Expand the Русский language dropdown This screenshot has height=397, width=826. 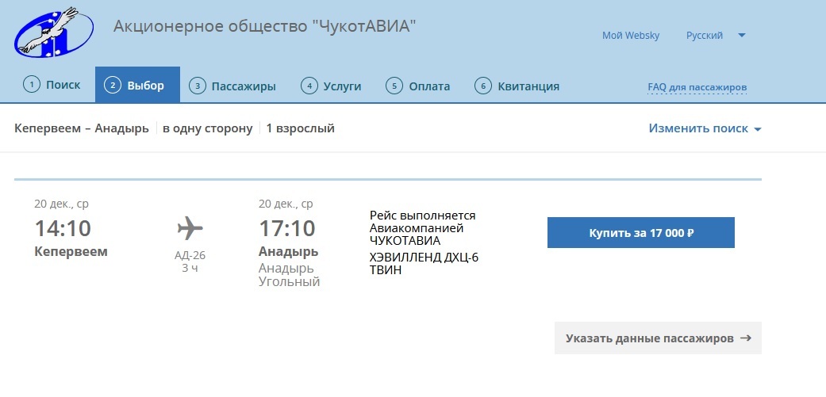716,36
